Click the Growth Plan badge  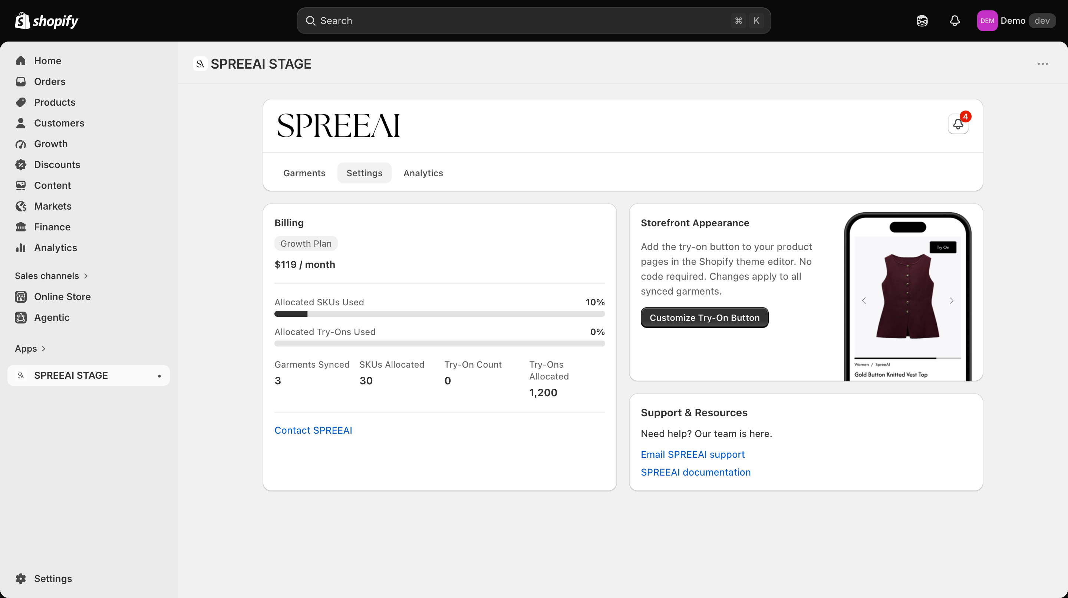coord(306,243)
